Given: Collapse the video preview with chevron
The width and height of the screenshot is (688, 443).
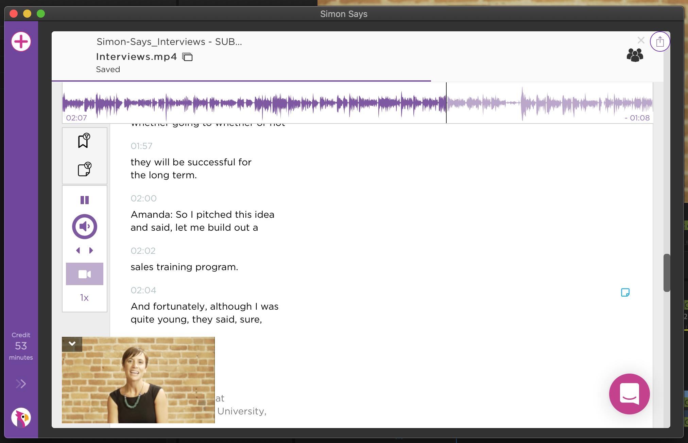Looking at the screenshot, I should click(72, 344).
